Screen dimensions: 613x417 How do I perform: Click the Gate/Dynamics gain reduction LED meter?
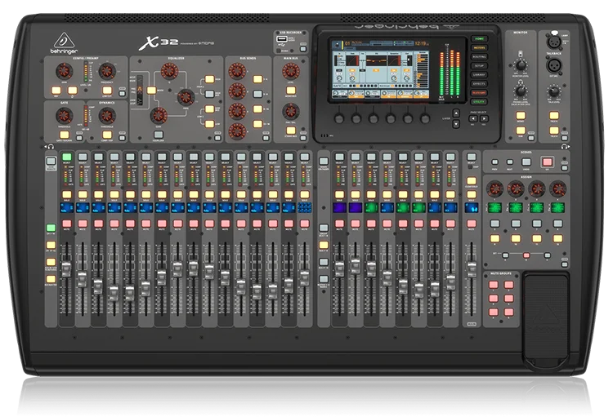(x=86, y=115)
